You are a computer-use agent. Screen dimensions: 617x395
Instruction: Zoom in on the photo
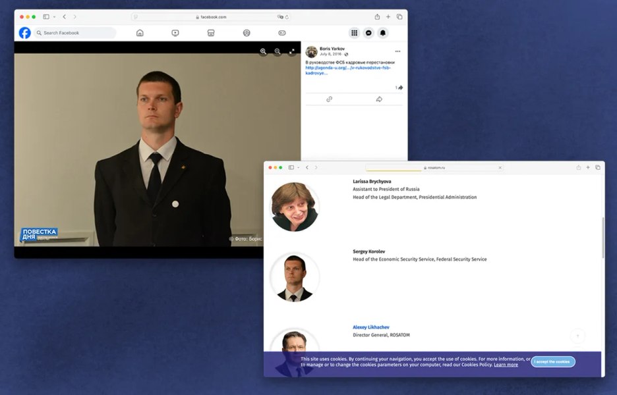coord(263,51)
